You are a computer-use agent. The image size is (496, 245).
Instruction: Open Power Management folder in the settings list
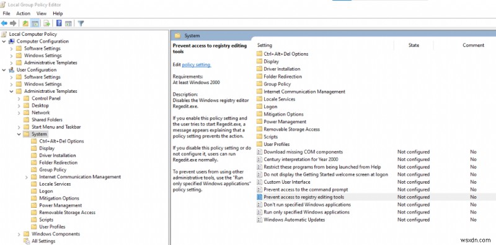pyautogui.click(x=285, y=121)
